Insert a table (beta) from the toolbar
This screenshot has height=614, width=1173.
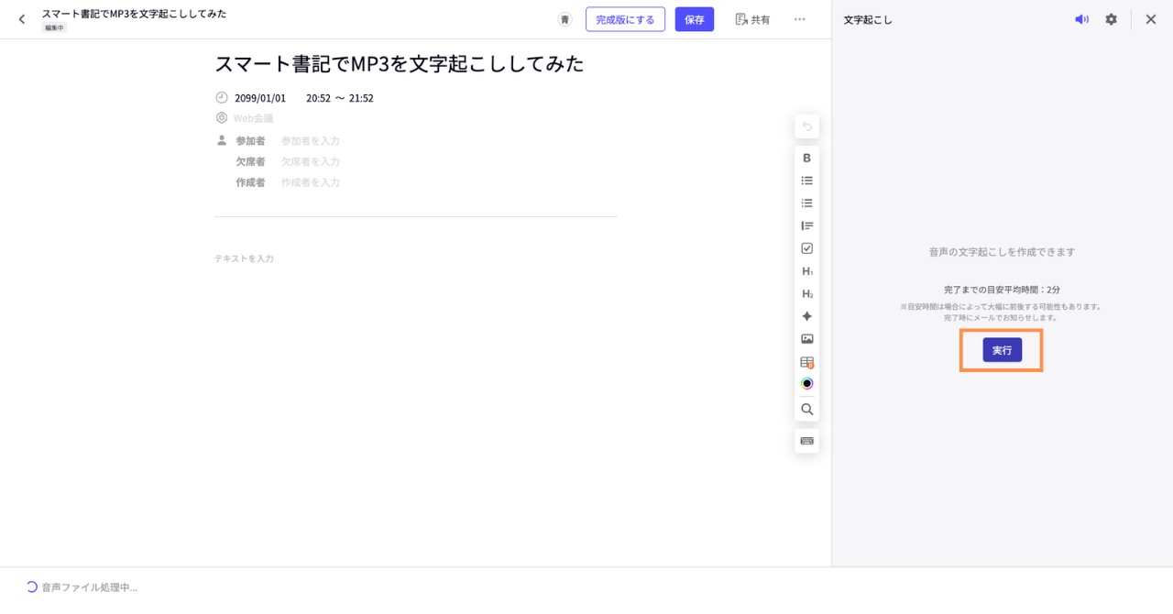coord(806,362)
